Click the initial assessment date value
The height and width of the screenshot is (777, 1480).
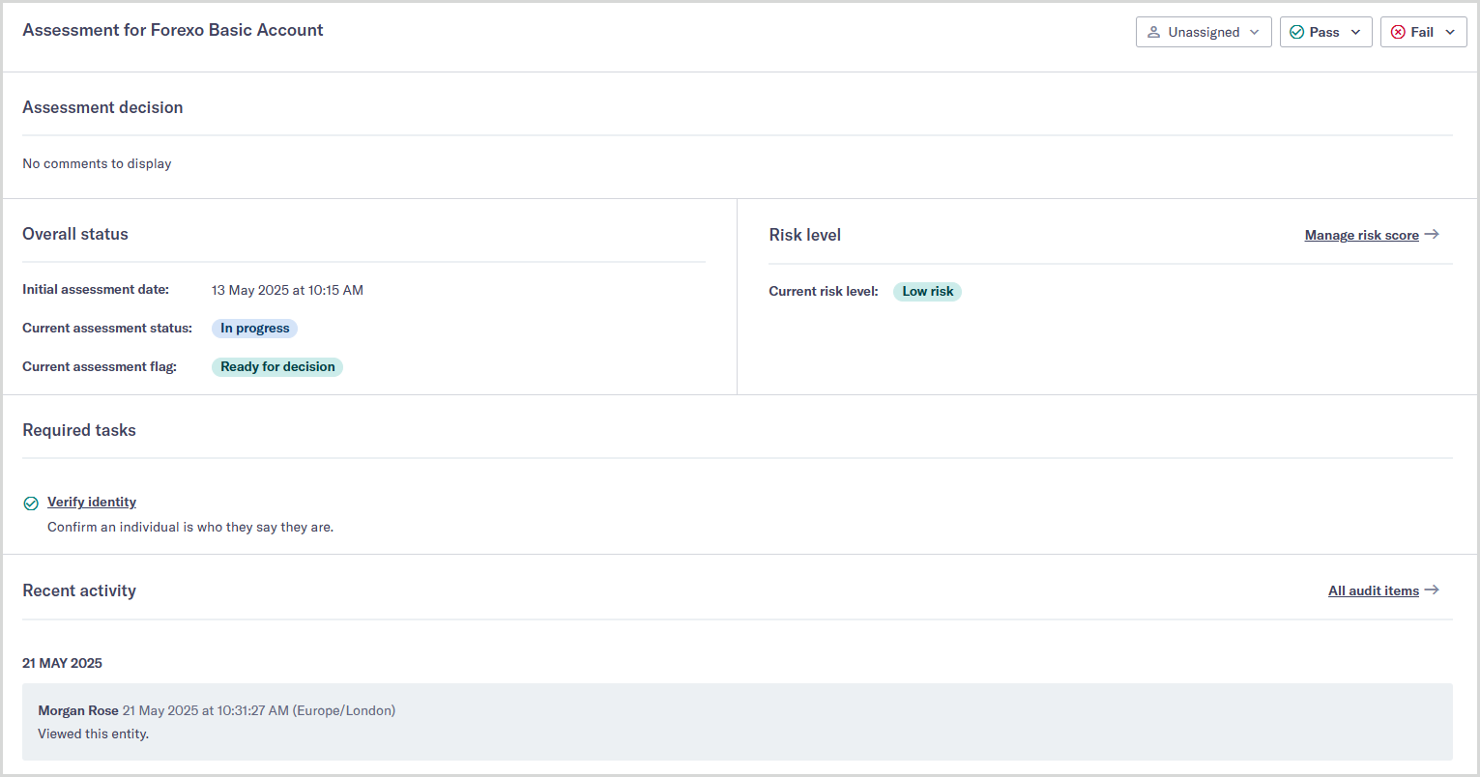(x=287, y=290)
